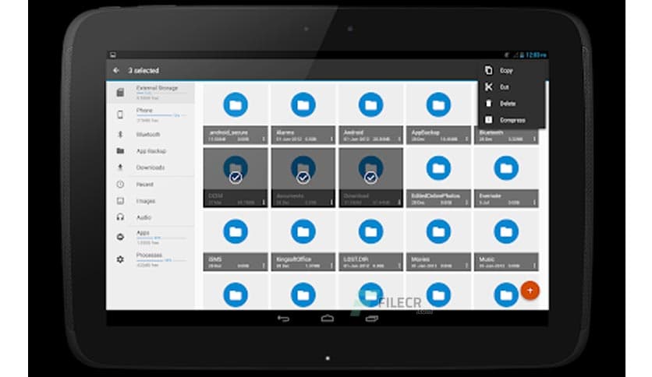
Task: Open three-dot menu of AppBackup folder
Action: [x=466, y=139]
